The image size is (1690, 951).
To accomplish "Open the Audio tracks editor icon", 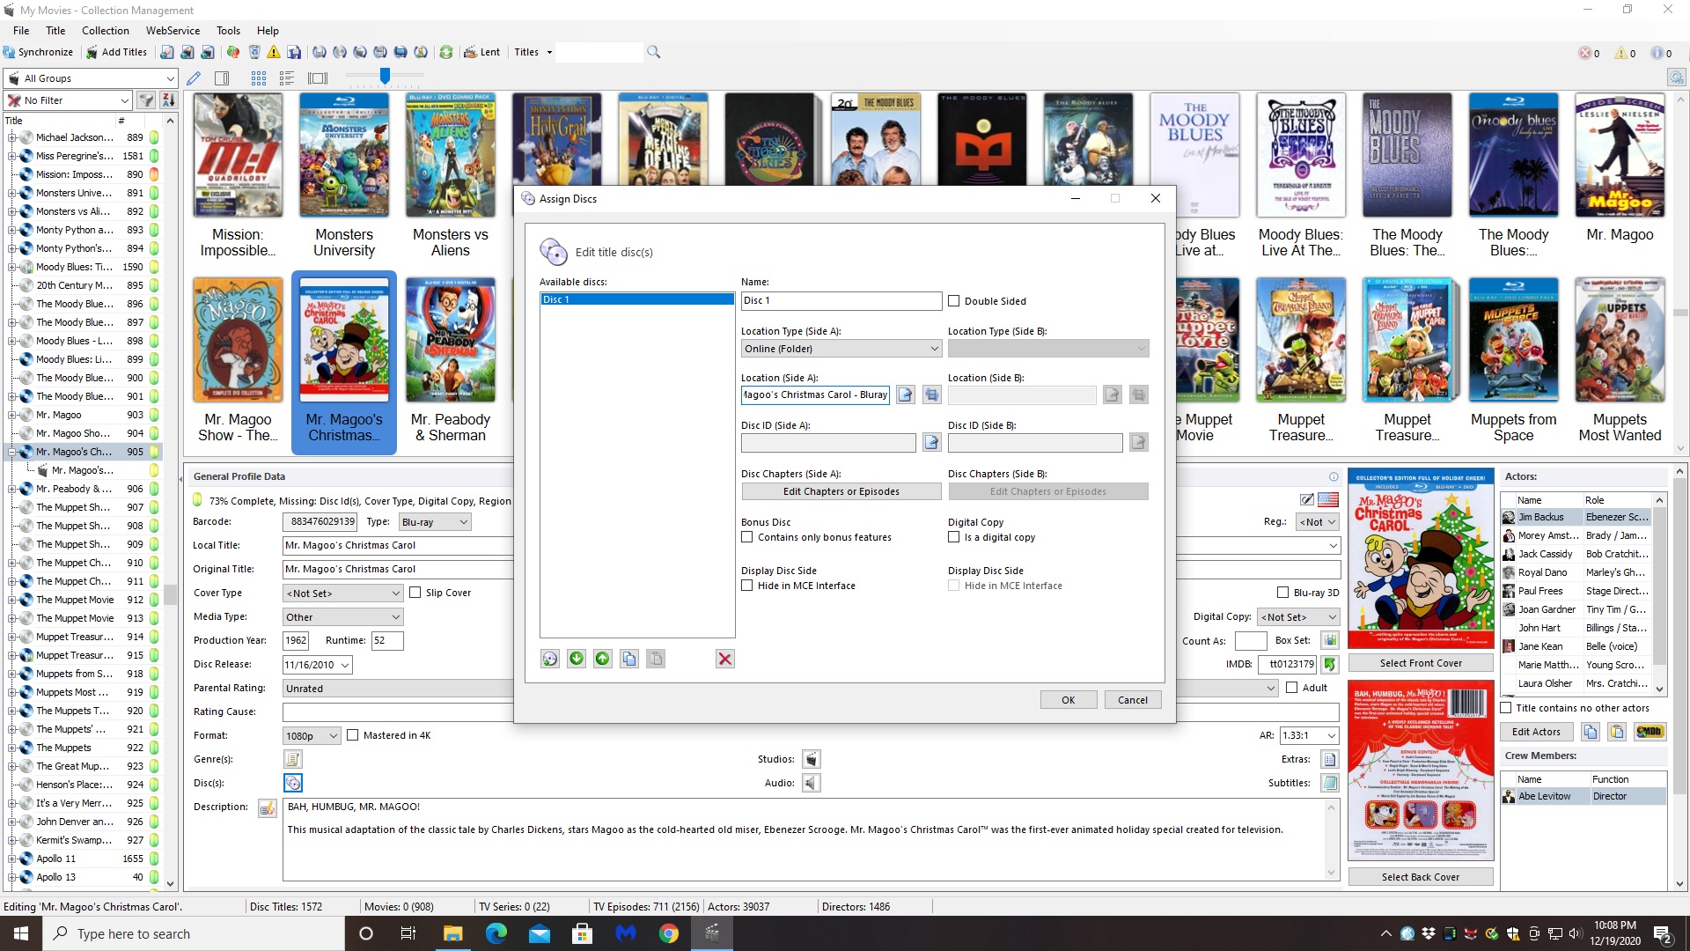I will coord(812,783).
